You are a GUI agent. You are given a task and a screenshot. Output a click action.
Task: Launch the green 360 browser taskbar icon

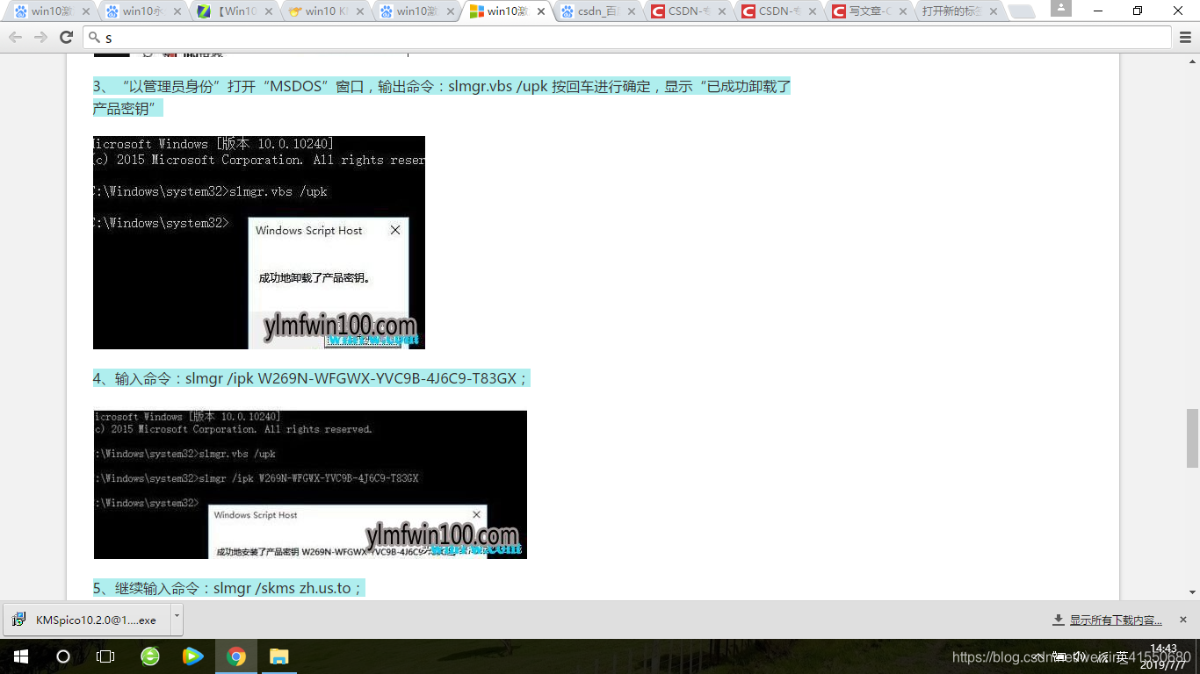(x=150, y=656)
